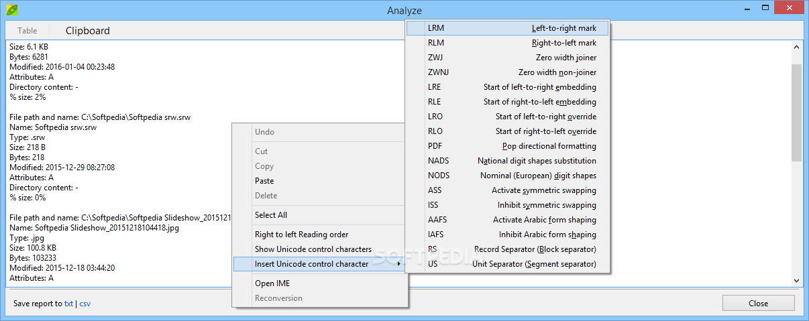
Task: Insert RLE right-to-left embedding character
Action: tap(508, 102)
